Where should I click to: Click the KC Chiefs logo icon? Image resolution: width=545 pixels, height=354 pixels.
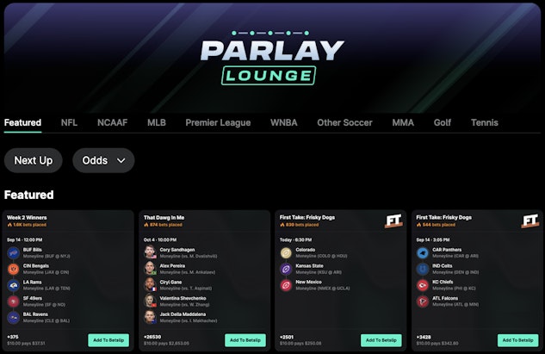click(423, 285)
